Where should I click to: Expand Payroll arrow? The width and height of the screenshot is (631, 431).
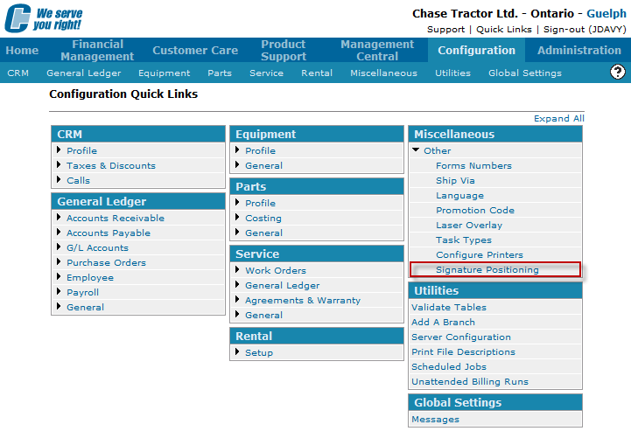coord(59,292)
